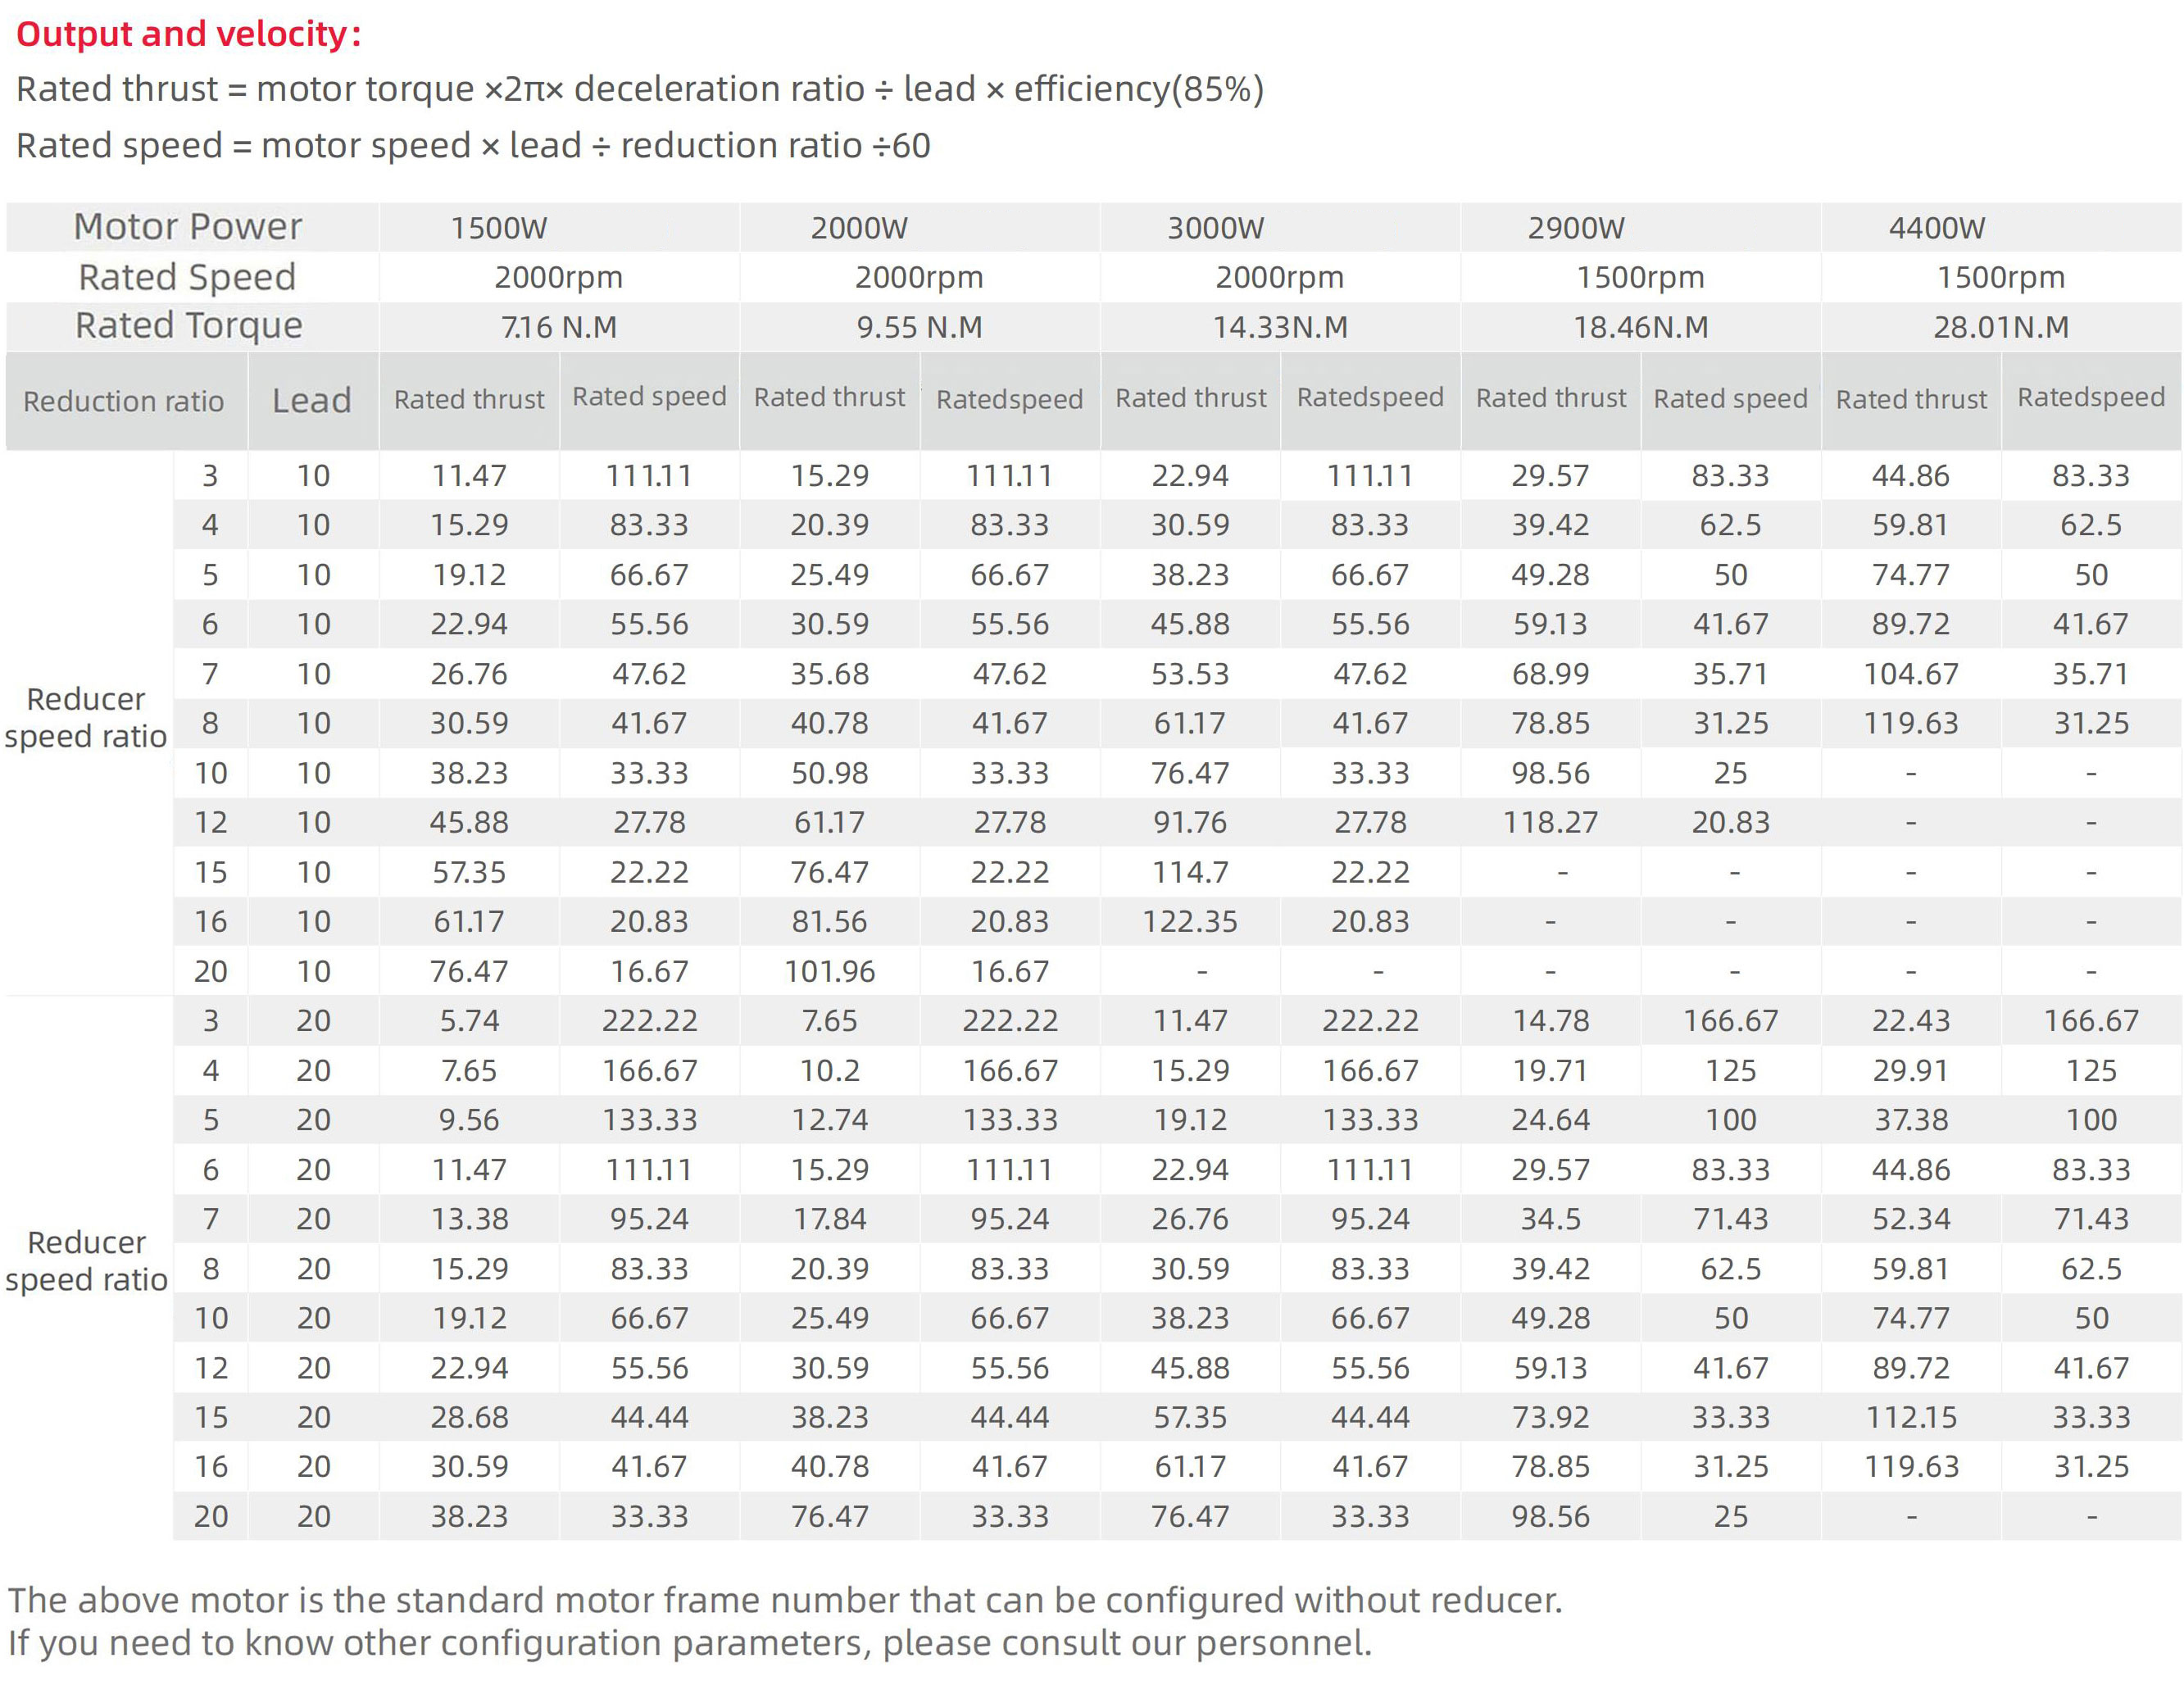This screenshot has height=1685, width=2184.
Task: Click the 122.35 rated thrust cell
Action: coord(1189,921)
